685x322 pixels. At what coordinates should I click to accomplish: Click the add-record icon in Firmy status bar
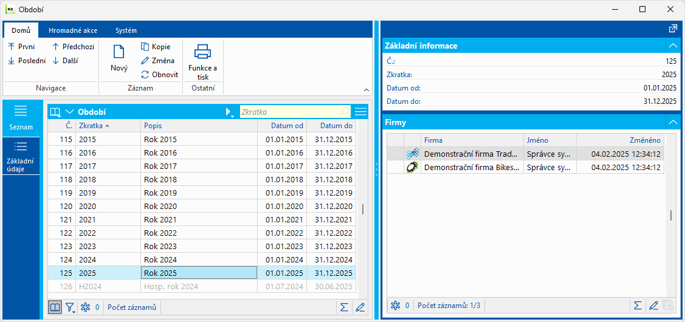click(x=668, y=306)
